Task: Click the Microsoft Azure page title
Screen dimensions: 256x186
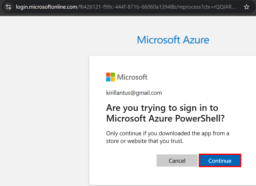Action: click(x=173, y=40)
